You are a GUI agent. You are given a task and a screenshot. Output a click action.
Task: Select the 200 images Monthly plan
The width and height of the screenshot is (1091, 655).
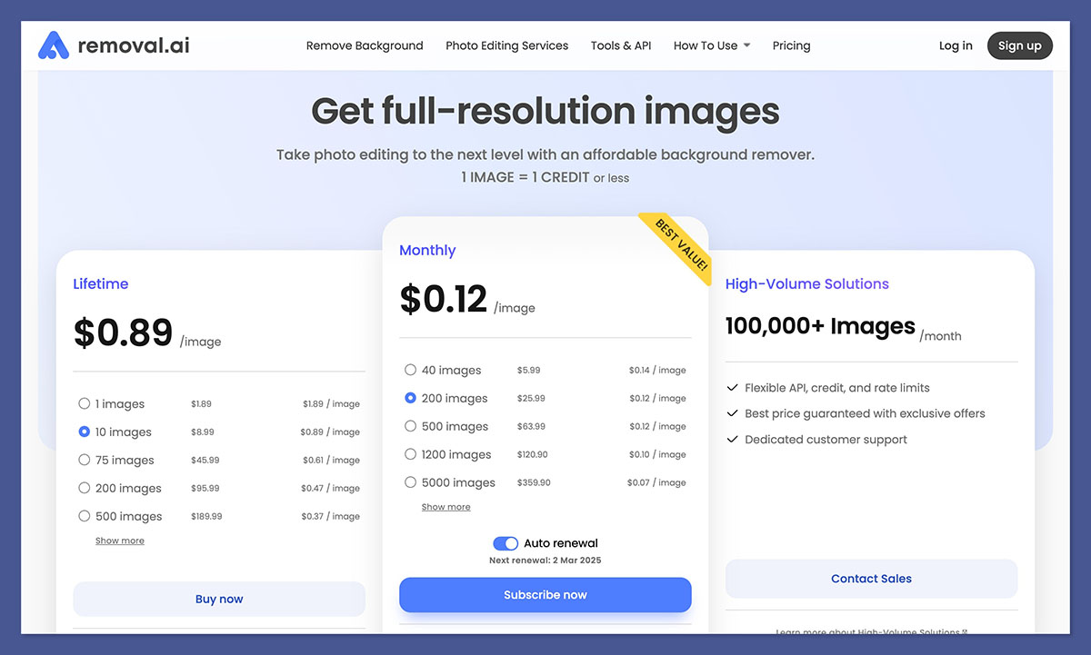point(410,398)
